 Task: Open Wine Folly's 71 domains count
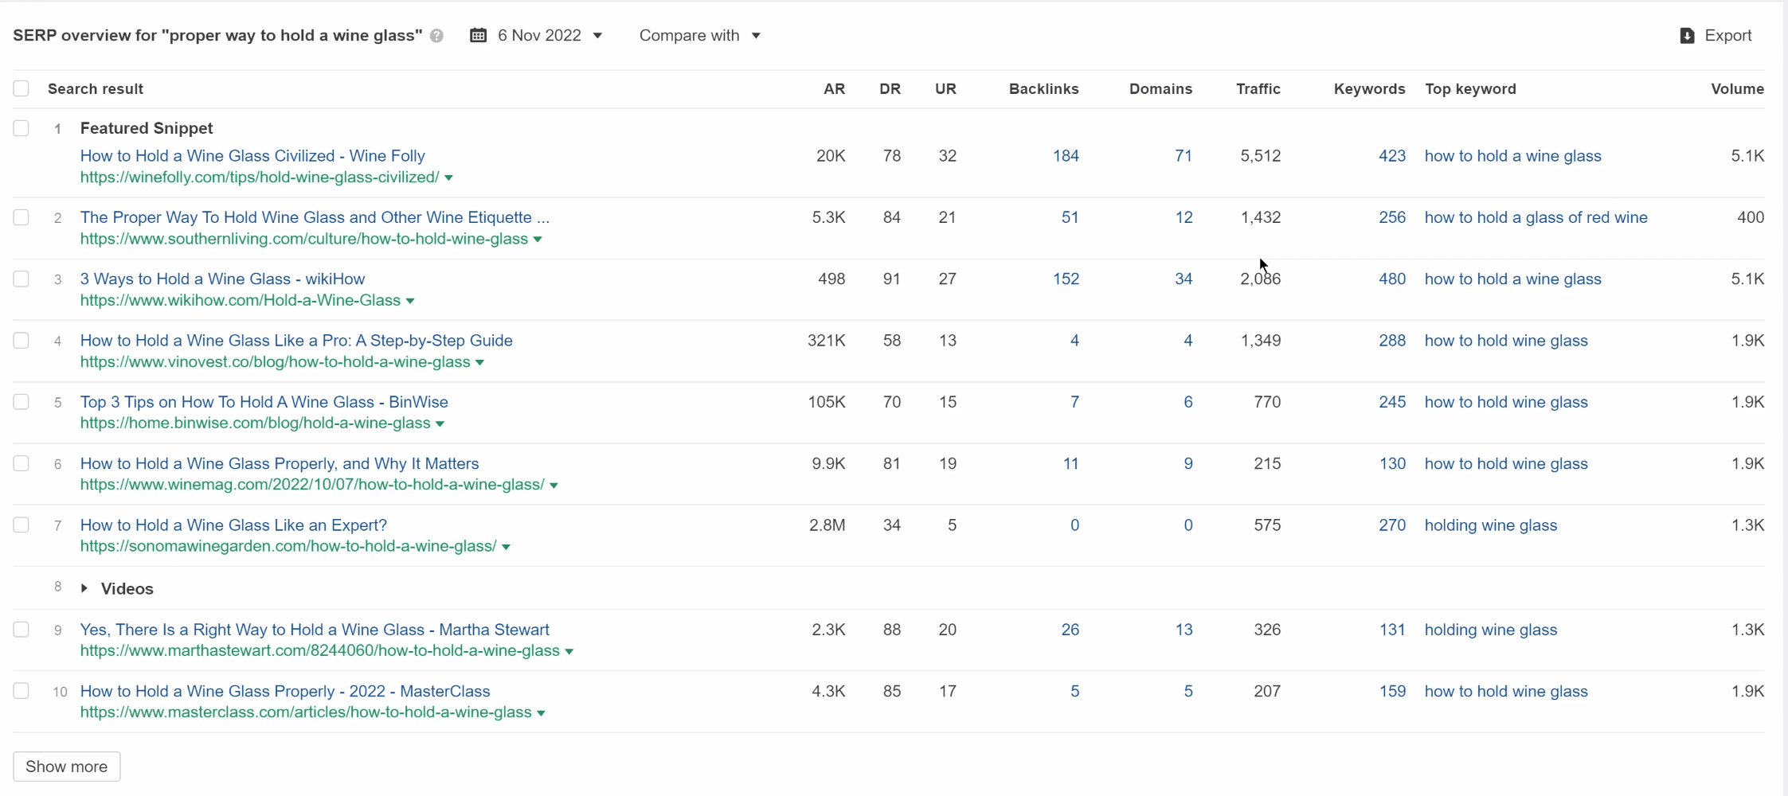1184,156
